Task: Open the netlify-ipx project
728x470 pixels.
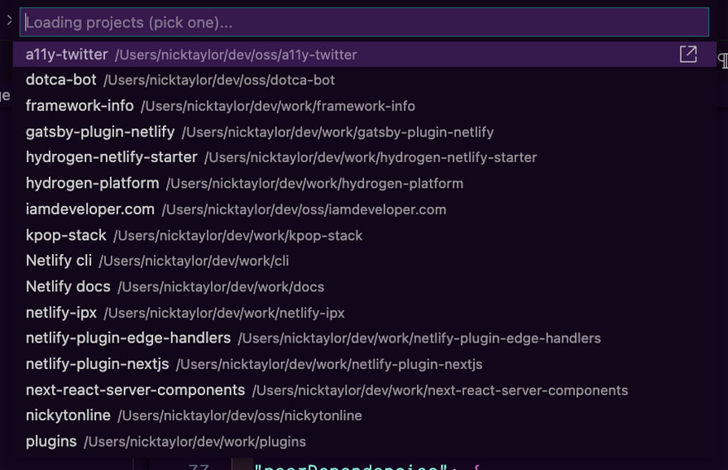Action: point(365,313)
